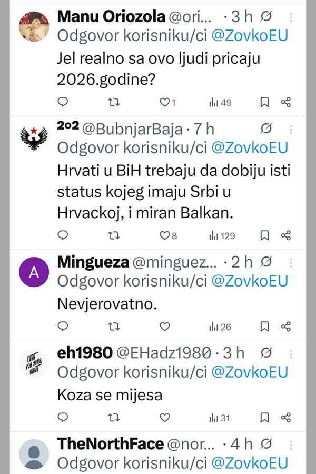Reply to eh1980's "Koza se mijesa" tweet

[63, 418]
